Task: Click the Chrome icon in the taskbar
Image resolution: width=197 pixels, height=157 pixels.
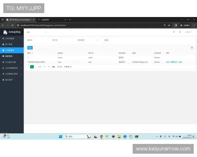Action: (x=102, y=136)
